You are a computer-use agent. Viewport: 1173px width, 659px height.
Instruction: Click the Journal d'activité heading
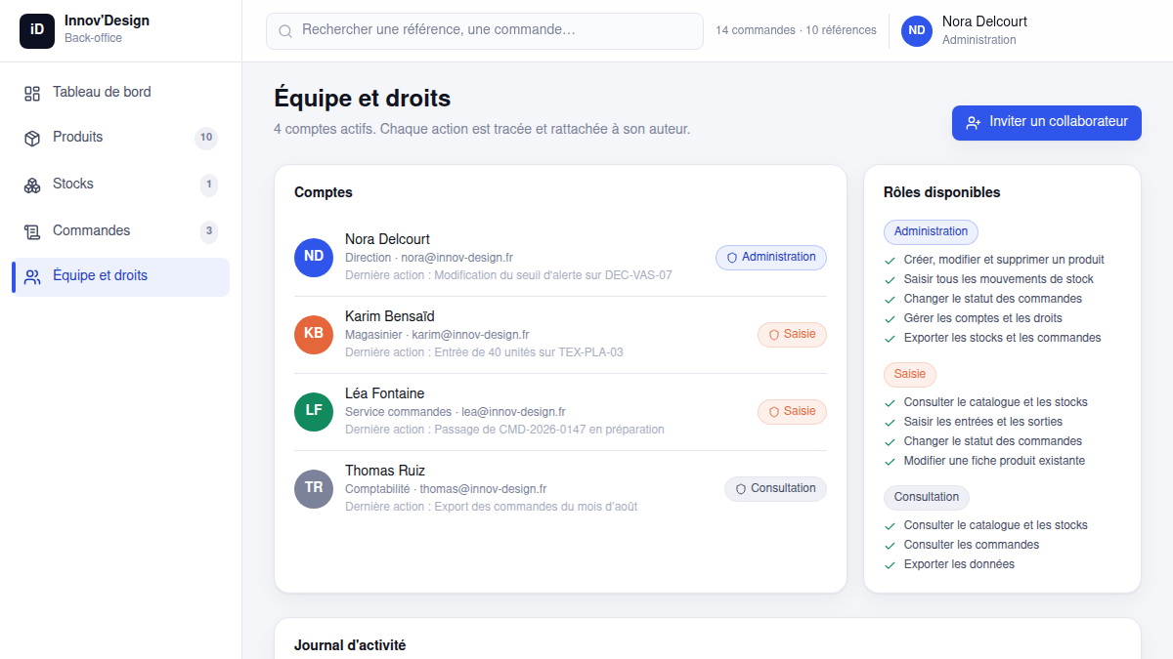pos(350,646)
